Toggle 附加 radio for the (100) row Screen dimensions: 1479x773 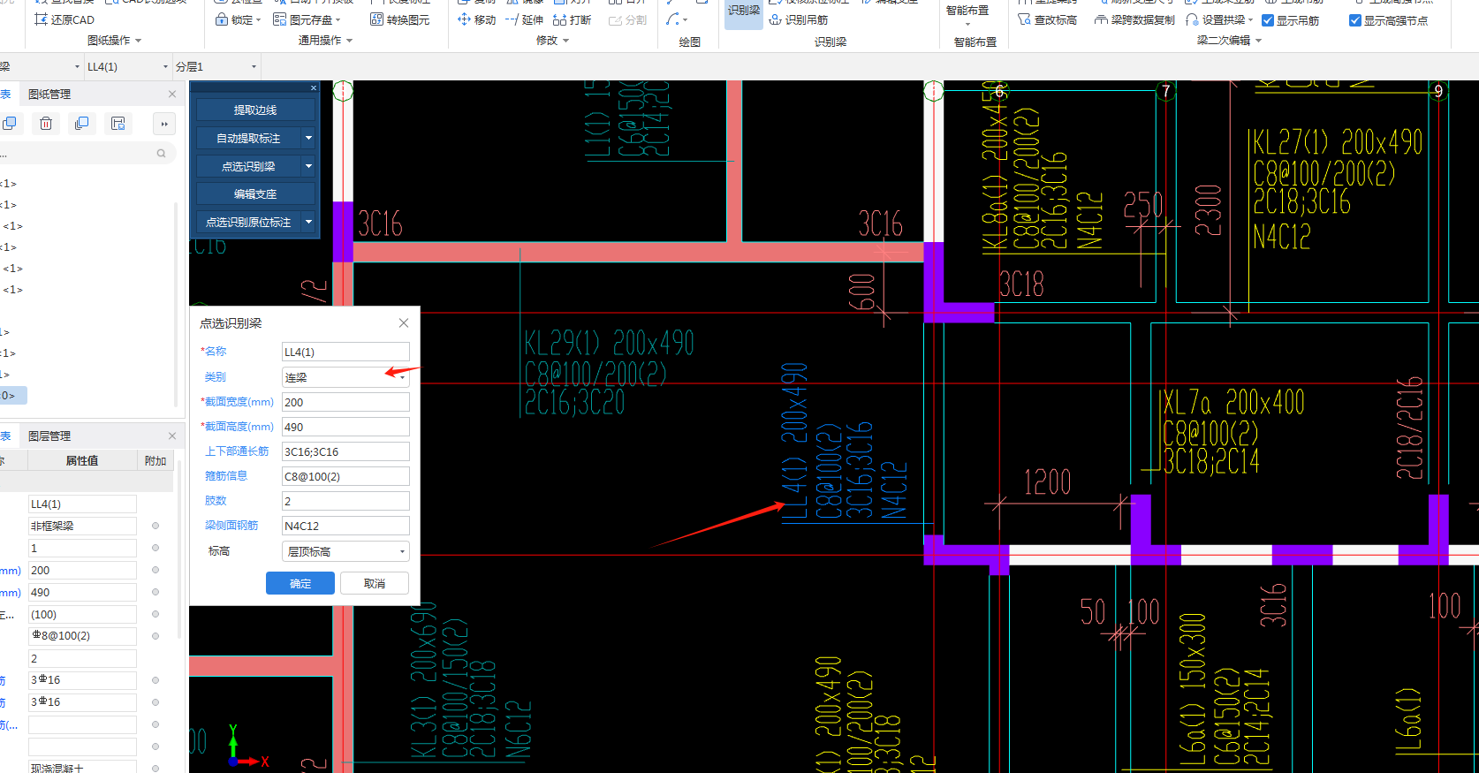[155, 614]
